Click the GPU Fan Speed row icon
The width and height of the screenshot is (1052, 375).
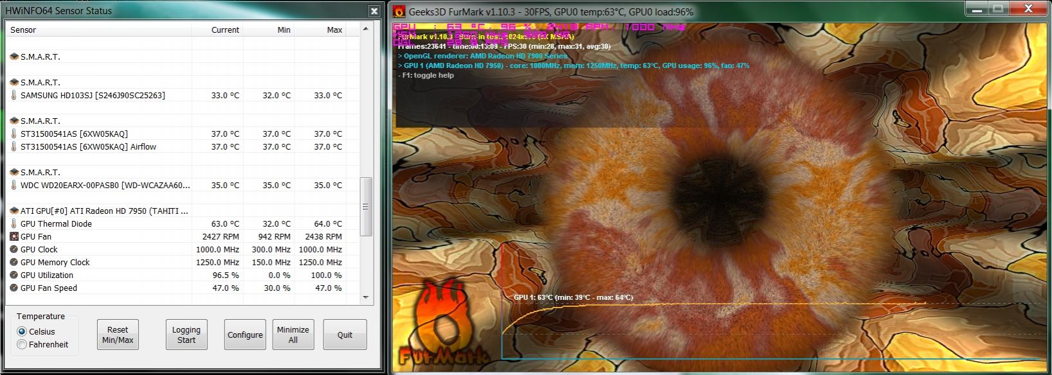(14, 288)
